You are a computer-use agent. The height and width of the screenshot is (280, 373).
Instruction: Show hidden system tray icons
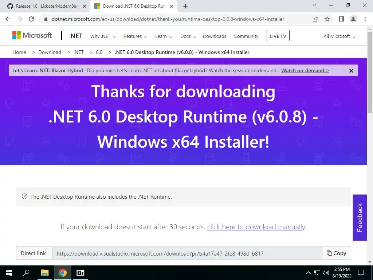click(308, 273)
